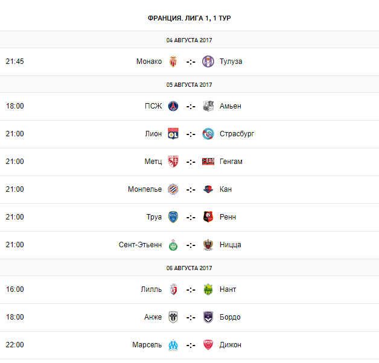Open the Амьен team link
This screenshot has width=379, height=363.
[x=231, y=106]
